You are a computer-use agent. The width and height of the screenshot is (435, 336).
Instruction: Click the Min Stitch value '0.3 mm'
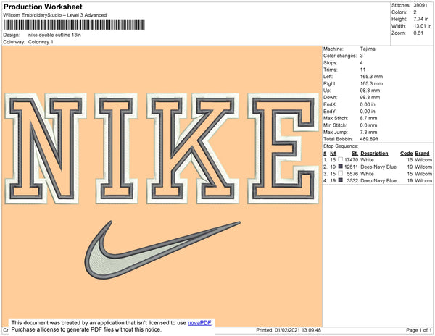[x=369, y=125]
